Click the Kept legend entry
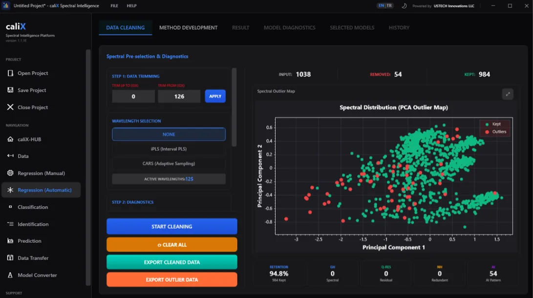 click(493, 124)
